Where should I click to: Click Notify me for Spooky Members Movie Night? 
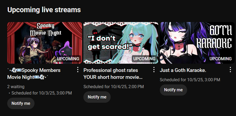21,104
